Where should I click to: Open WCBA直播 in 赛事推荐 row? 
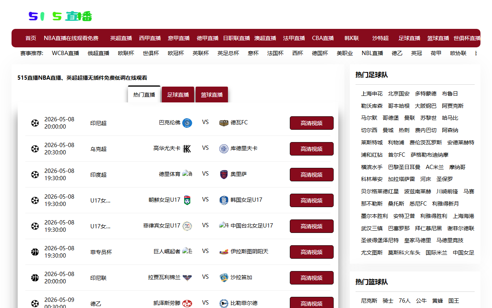(65, 53)
